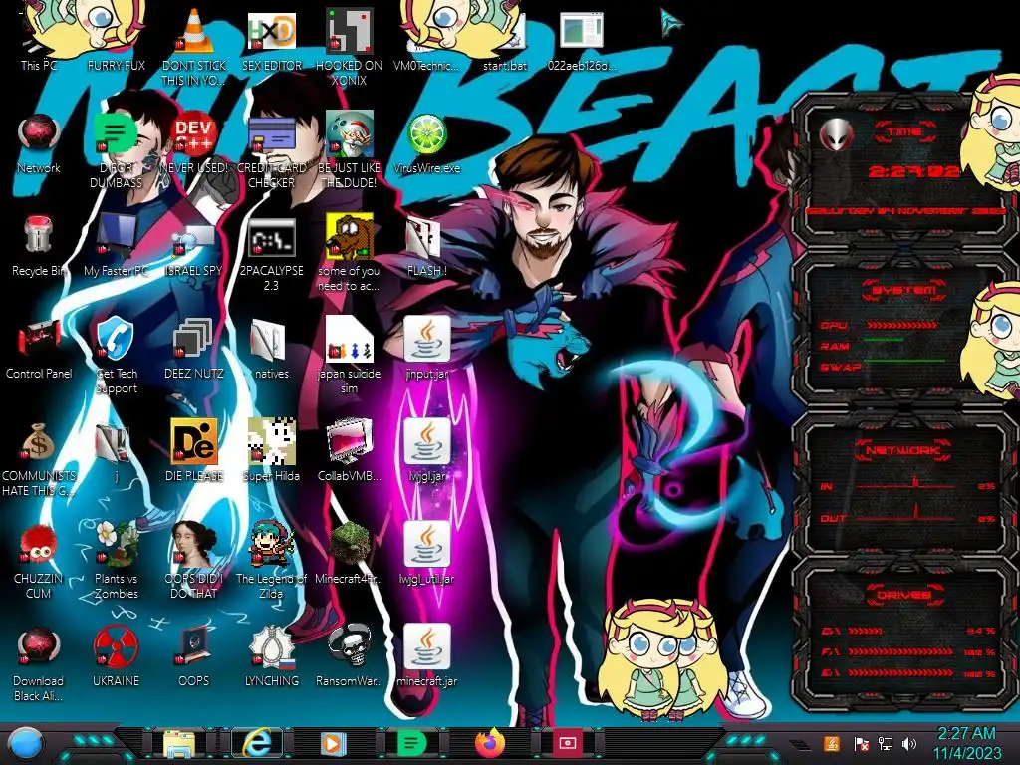The height and width of the screenshot is (765, 1020).
Task: Open the some of you need to ac... dog icon
Action: click(x=349, y=254)
